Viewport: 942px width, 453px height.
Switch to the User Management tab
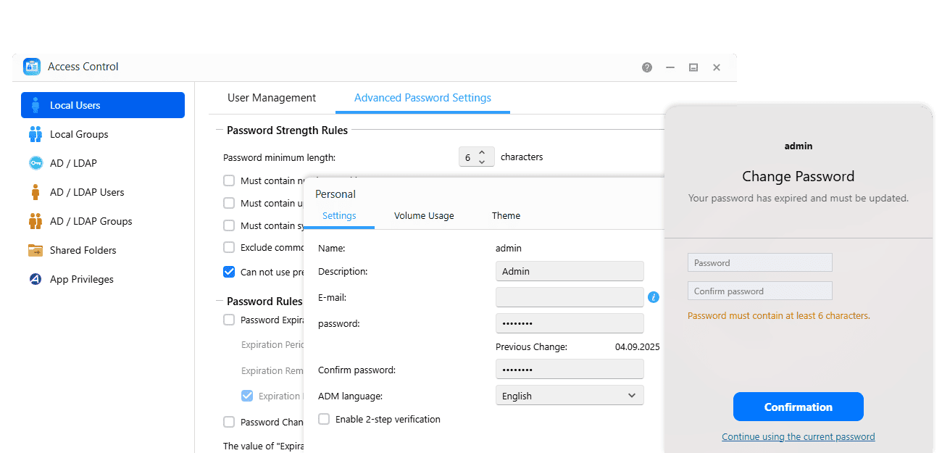click(272, 98)
